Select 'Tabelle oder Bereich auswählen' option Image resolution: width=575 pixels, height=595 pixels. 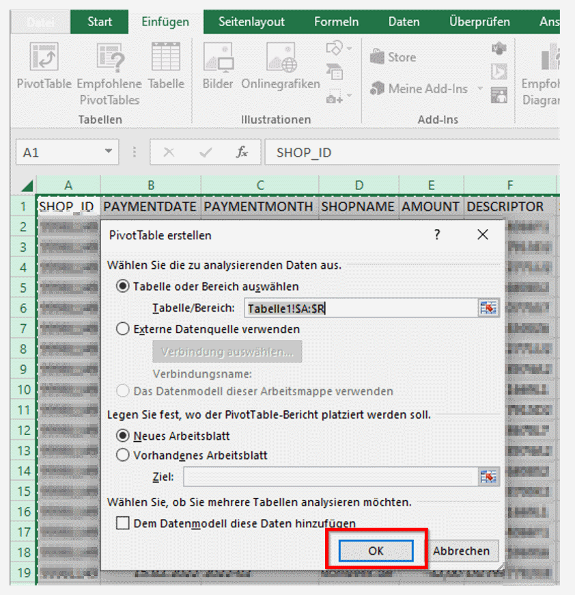coord(123,287)
